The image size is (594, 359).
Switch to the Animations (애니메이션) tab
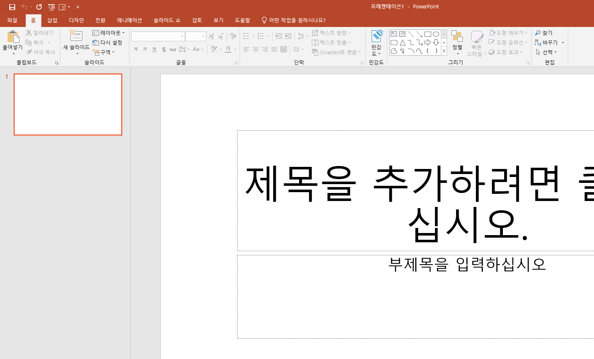click(x=130, y=20)
